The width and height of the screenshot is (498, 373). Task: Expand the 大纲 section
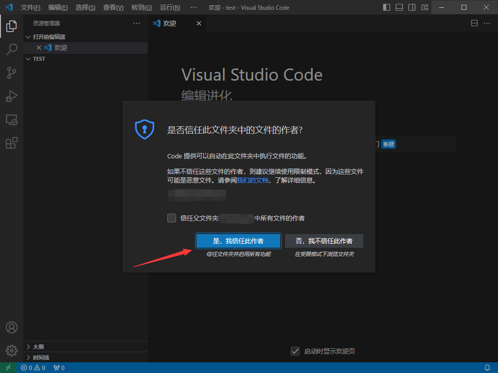[38, 347]
